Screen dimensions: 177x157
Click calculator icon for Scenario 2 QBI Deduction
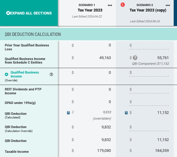pyautogui.click(x=126, y=113)
